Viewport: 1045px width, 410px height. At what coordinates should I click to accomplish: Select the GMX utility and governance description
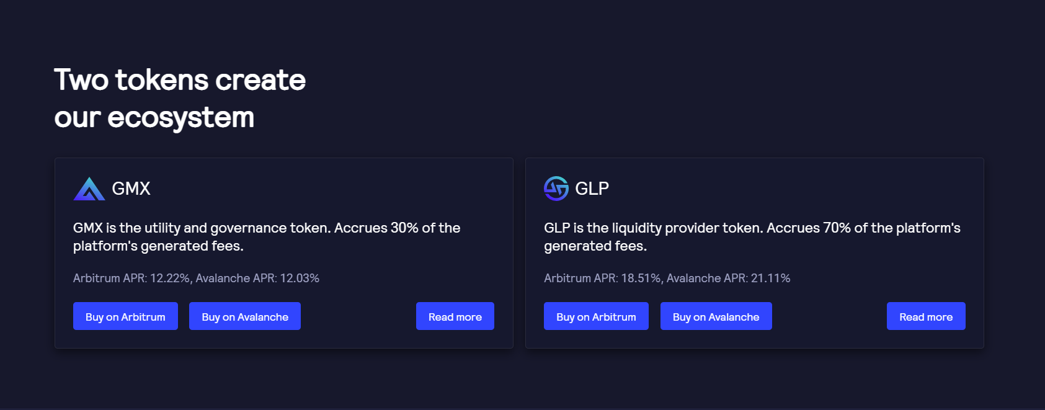pyautogui.click(x=266, y=236)
